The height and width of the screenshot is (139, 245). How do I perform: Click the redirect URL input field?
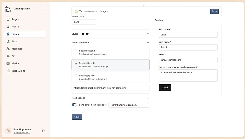[111, 88]
